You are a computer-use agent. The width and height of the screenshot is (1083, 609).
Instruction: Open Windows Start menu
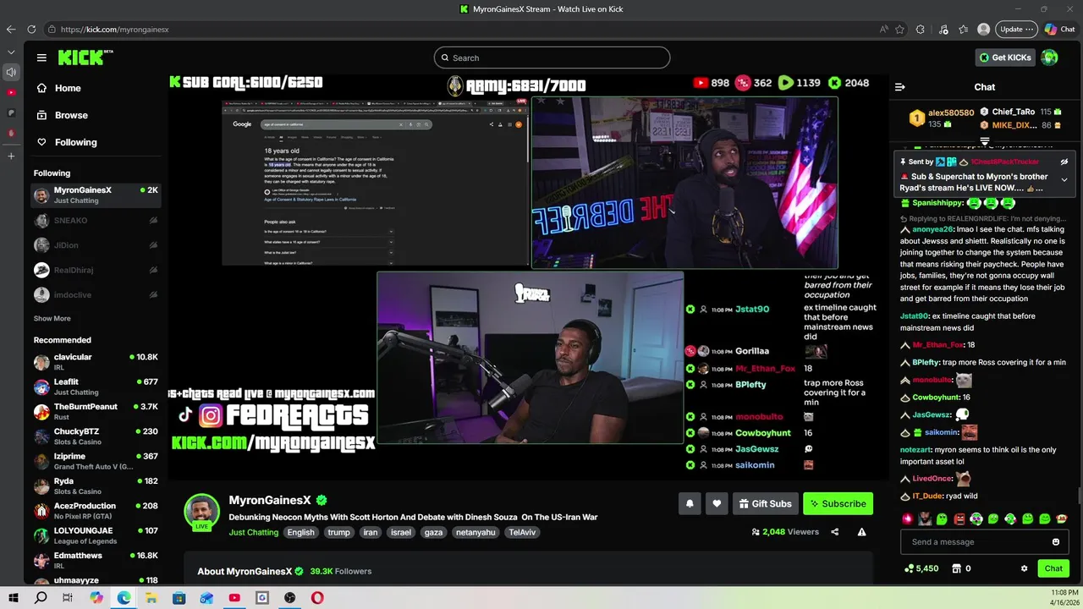pyautogui.click(x=14, y=598)
